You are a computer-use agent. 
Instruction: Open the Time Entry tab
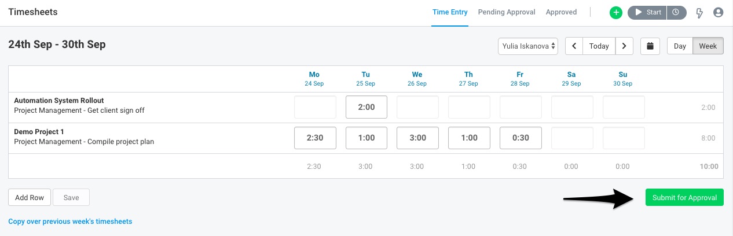[450, 12]
